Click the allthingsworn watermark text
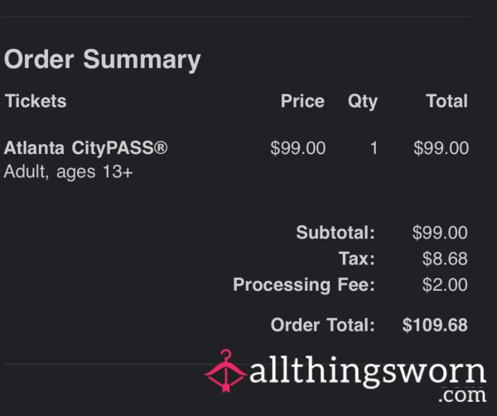497x416 pixels. click(x=368, y=371)
